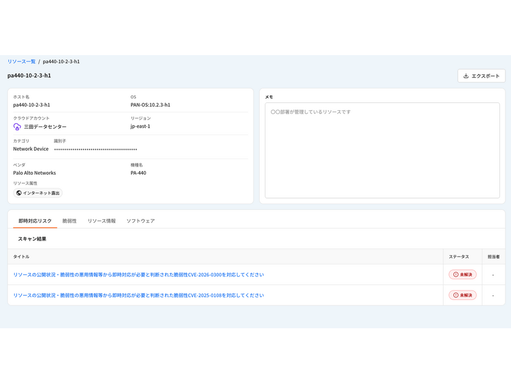The width and height of the screenshot is (511, 384).
Task: Click the globe icon in インターネット露出 tag
Action: click(19, 193)
